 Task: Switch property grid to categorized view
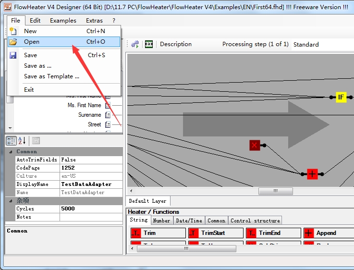(x=11, y=141)
